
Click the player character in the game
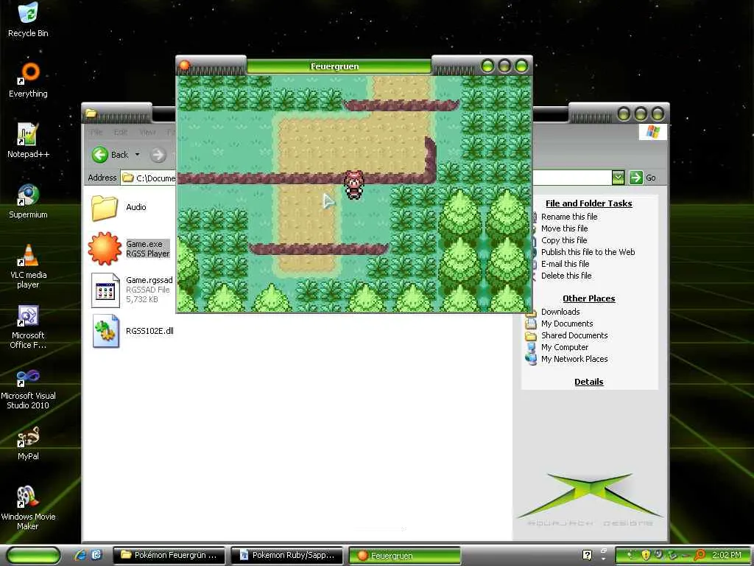pyautogui.click(x=354, y=184)
